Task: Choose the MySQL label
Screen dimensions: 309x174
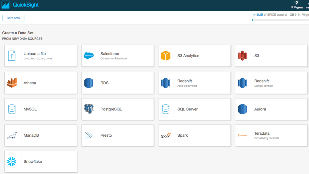Action: (30, 109)
